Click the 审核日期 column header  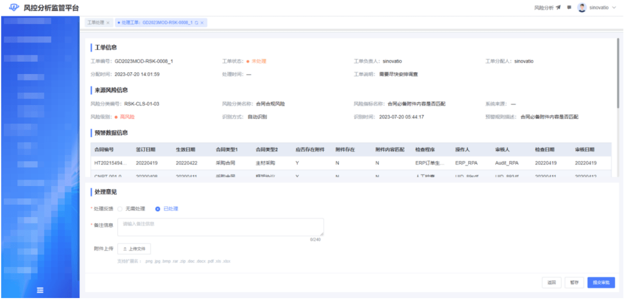pos(585,150)
